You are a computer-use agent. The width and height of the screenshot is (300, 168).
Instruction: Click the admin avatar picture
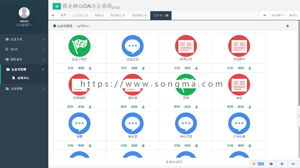24,13
